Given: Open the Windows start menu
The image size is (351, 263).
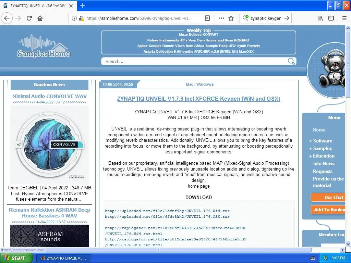Looking at the screenshot, I should pos(16,258).
